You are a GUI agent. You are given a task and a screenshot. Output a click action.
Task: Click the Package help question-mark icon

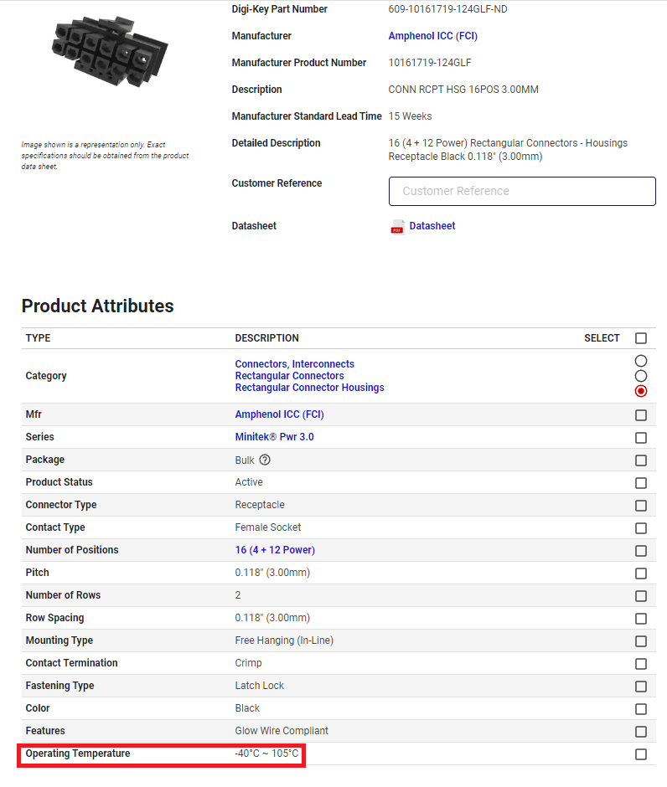pos(265,460)
